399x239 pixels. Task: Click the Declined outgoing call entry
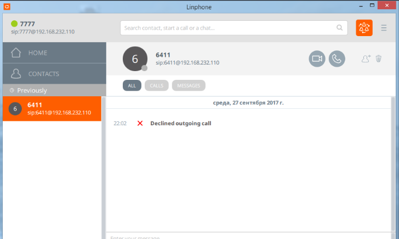pyautogui.click(x=181, y=123)
